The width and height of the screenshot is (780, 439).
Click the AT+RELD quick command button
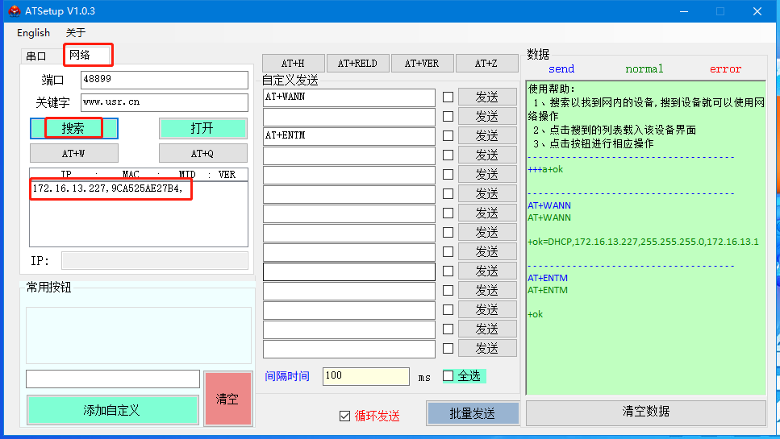(357, 64)
